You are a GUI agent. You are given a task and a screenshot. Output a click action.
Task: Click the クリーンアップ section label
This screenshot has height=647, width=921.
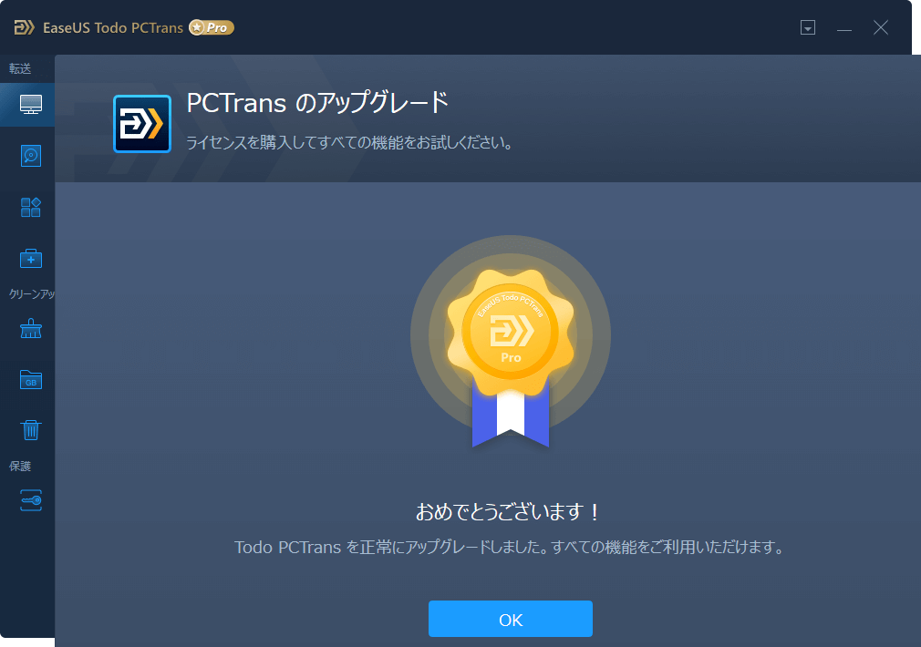(32, 293)
